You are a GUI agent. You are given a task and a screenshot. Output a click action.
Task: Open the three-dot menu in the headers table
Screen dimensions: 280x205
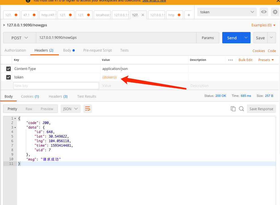click(x=230, y=60)
